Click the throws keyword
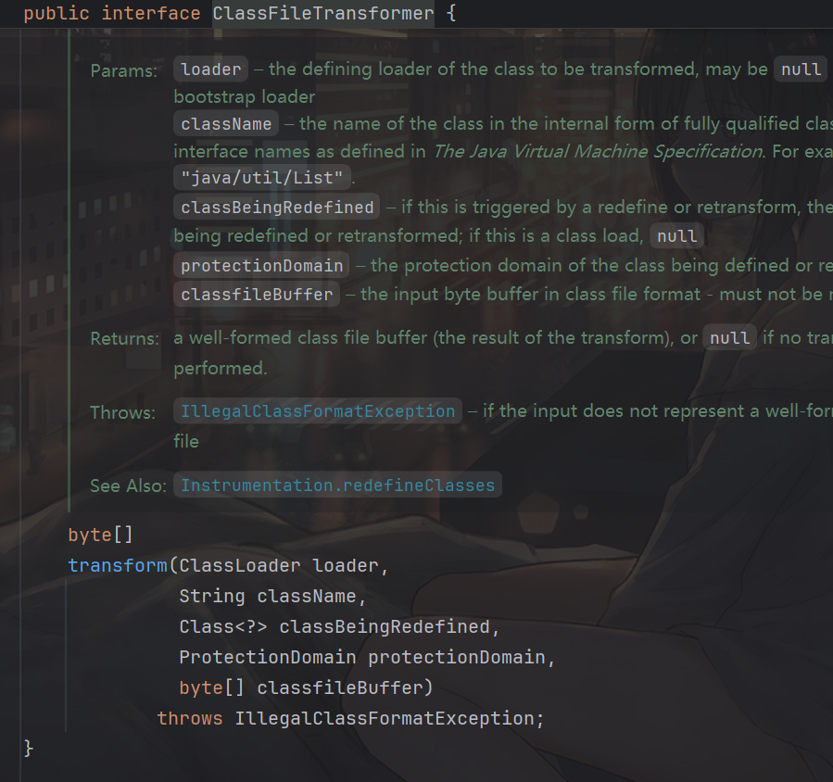833x782 pixels. (190, 719)
